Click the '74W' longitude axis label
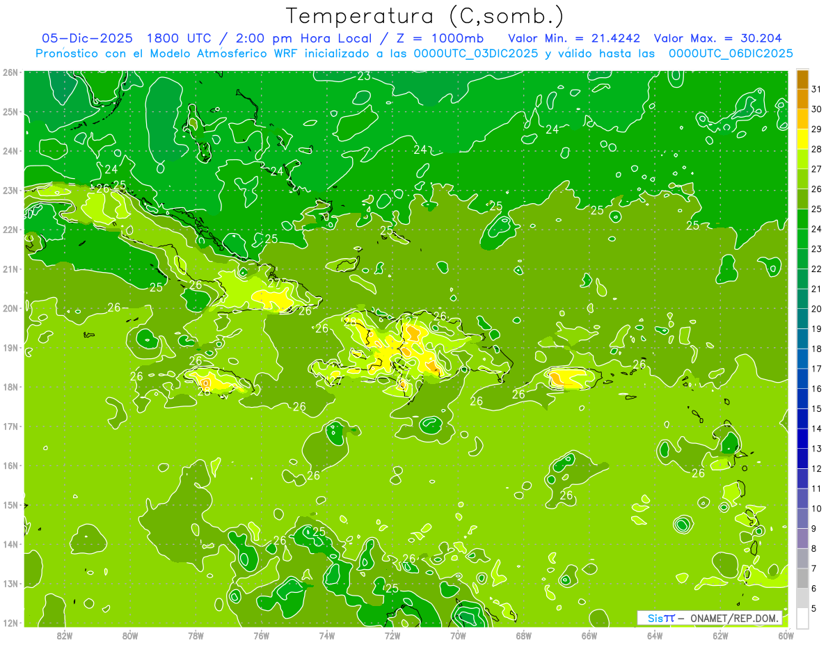This screenshot has width=835, height=645. tap(327, 635)
